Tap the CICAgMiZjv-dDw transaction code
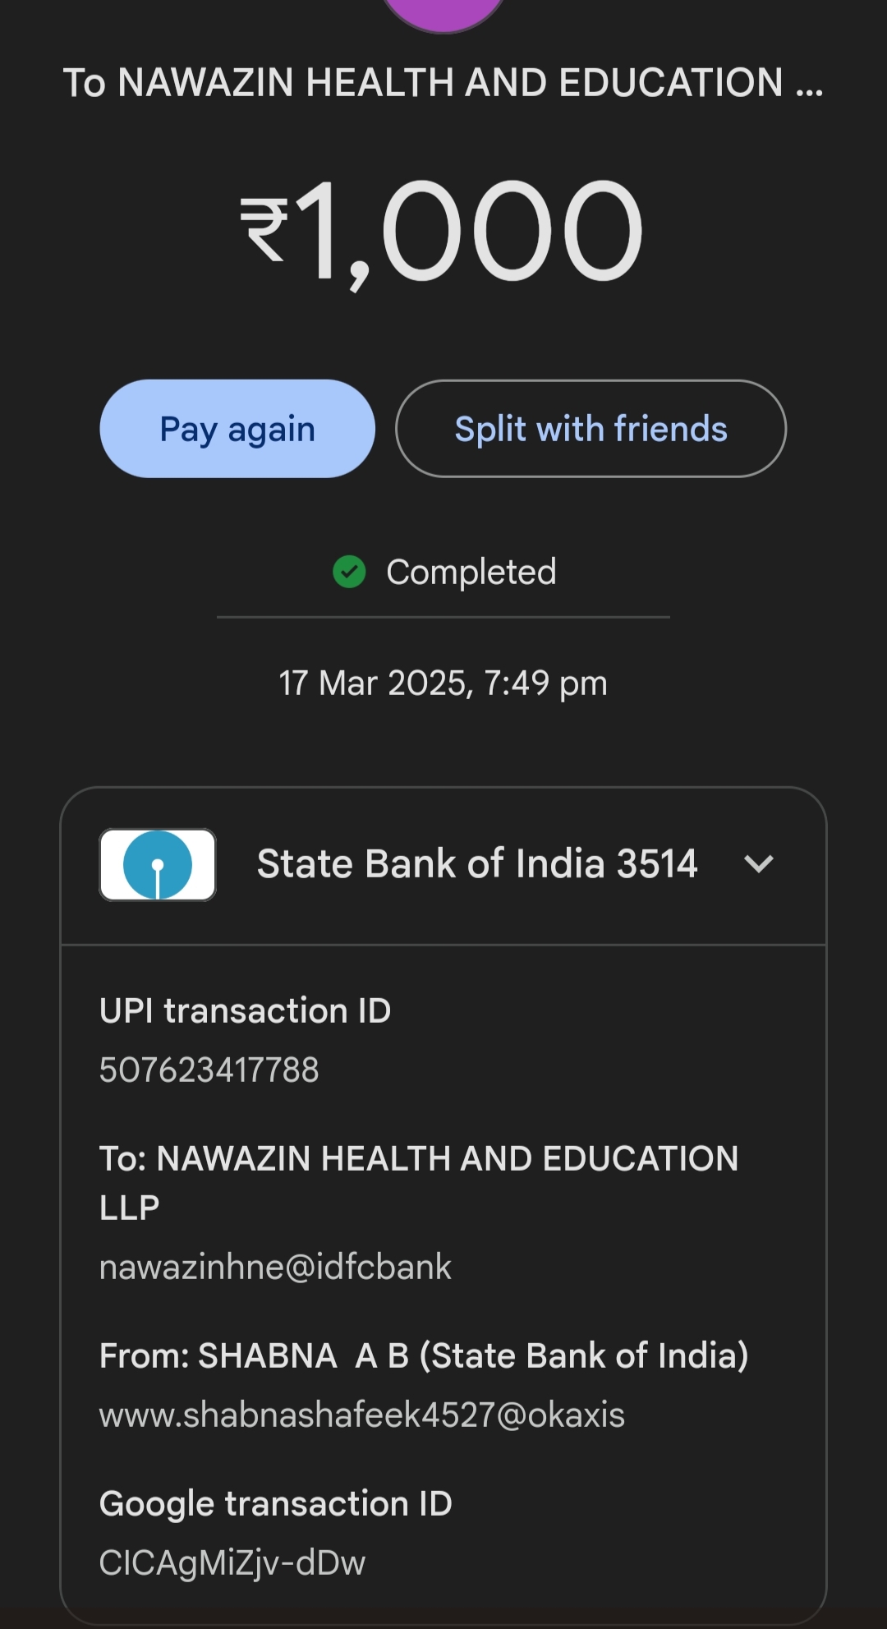Image resolution: width=887 pixels, height=1629 pixels. click(232, 1562)
